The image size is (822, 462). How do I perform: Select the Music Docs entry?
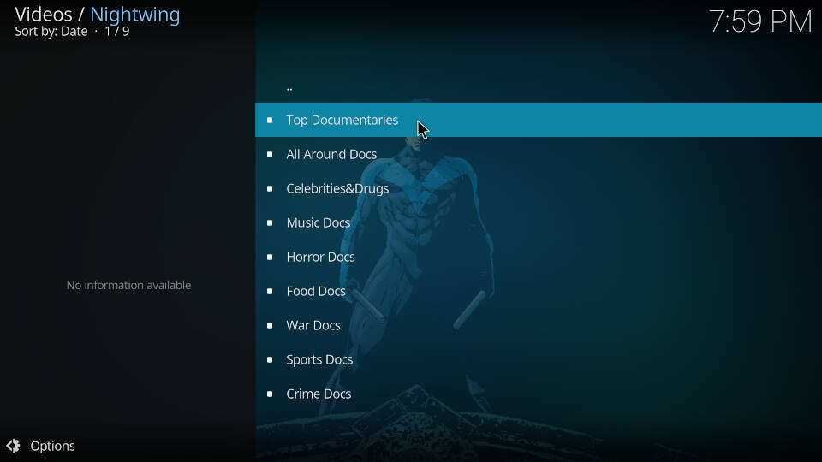[x=539, y=222]
